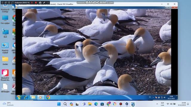Open host clock showing 23:06 5/12/2023
This screenshot has height=107, width=191.
tap(182, 104)
